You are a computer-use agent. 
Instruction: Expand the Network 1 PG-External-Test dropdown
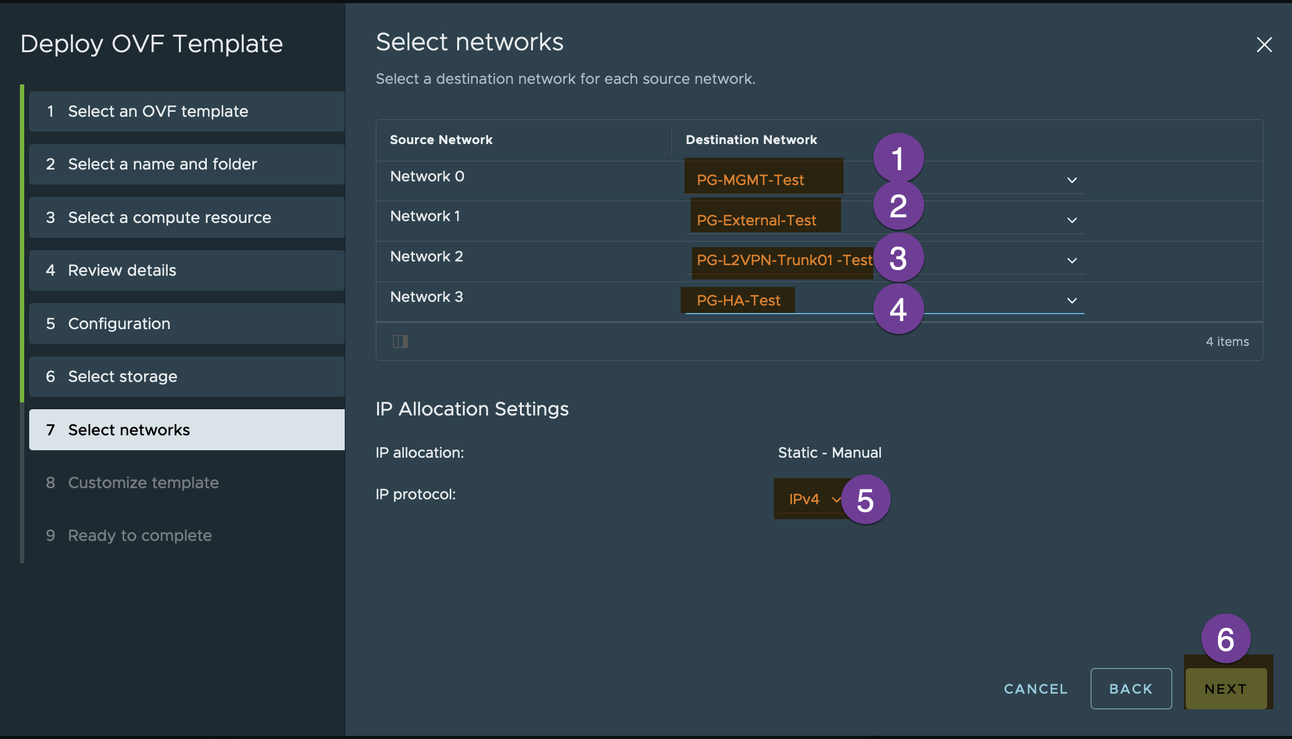(x=1071, y=219)
